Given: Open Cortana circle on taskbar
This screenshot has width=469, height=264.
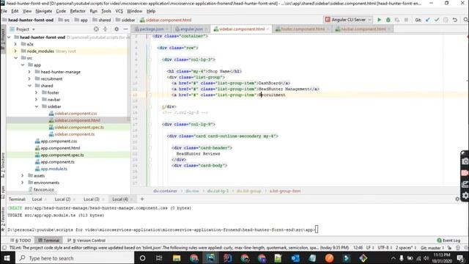Looking at the screenshot, I should (x=142, y=258).
